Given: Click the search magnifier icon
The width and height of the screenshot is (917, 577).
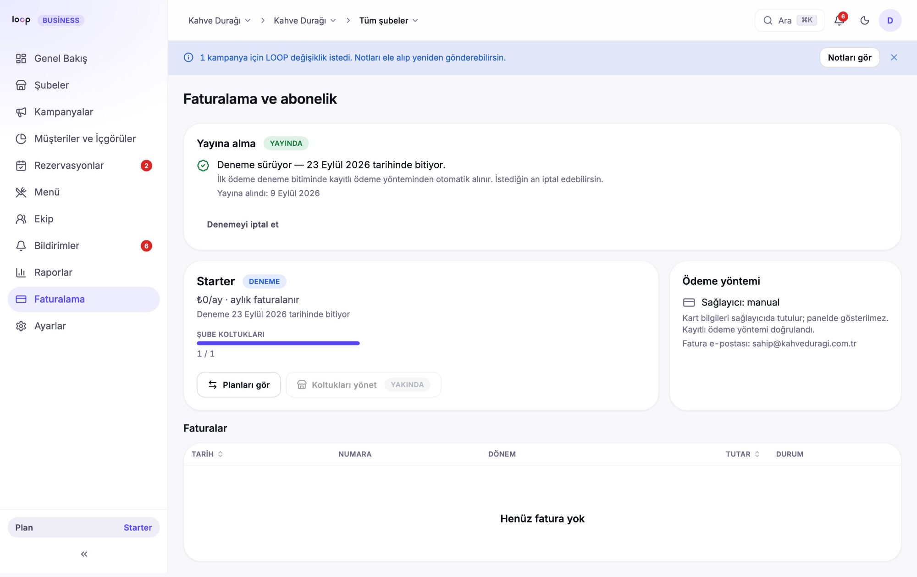Looking at the screenshot, I should tap(768, 20).
